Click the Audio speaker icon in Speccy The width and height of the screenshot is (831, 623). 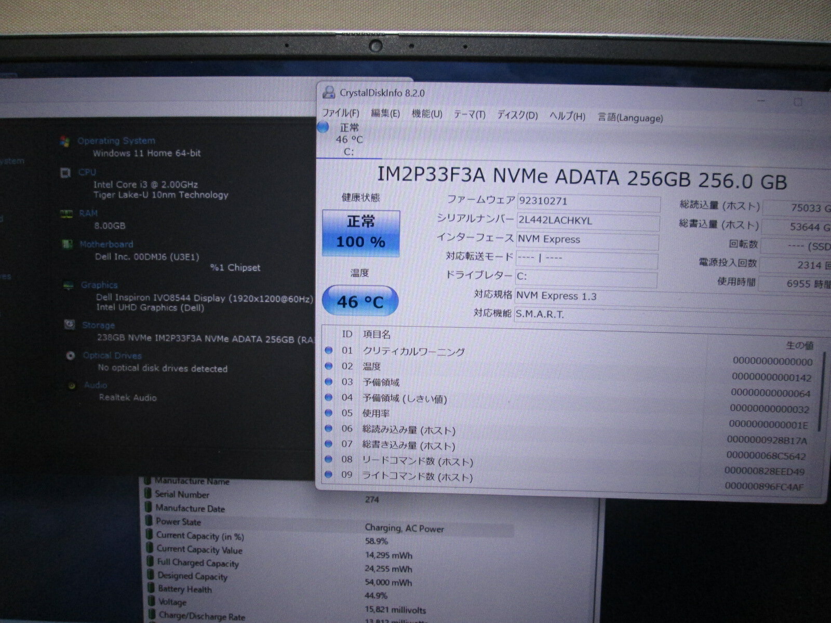72,385
